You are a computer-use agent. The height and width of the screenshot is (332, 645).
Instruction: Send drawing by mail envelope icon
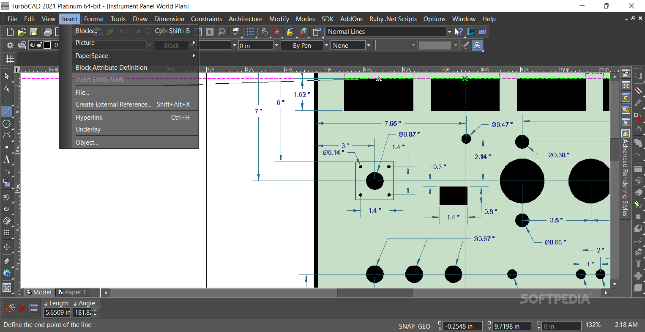click(482, 32)
